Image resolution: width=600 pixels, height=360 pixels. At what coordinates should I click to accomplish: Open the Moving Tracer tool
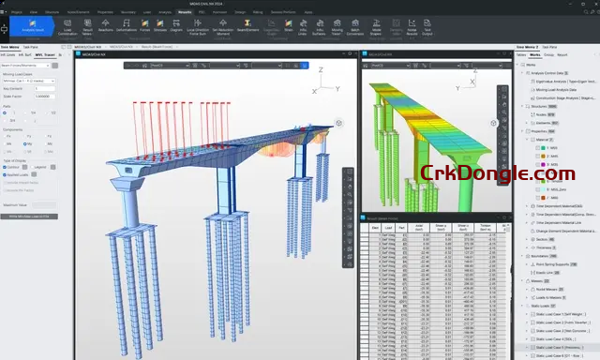[337, 27]
